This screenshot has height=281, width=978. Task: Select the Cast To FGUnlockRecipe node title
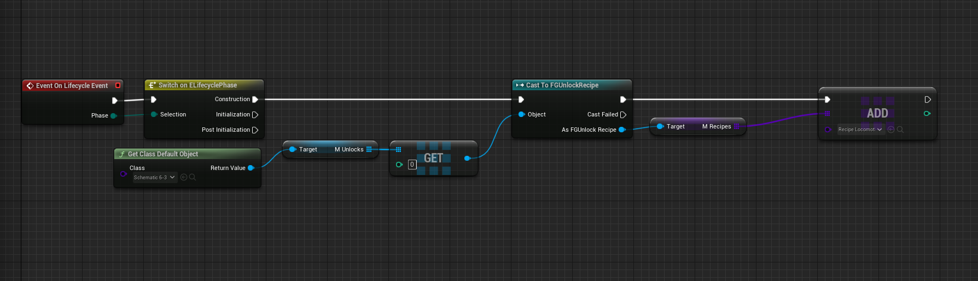562,85
